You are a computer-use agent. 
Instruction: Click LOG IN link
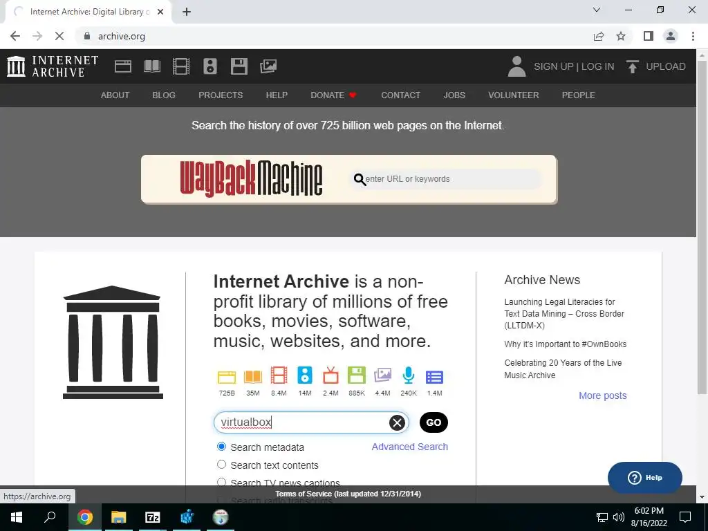point(597,66)
